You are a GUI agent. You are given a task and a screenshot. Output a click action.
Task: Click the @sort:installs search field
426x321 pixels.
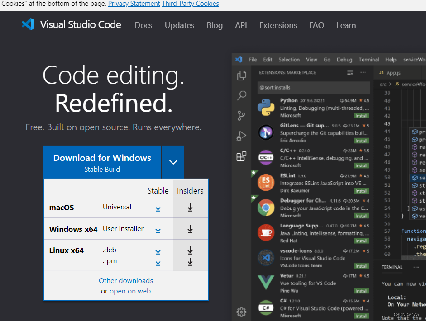(314, 87)
